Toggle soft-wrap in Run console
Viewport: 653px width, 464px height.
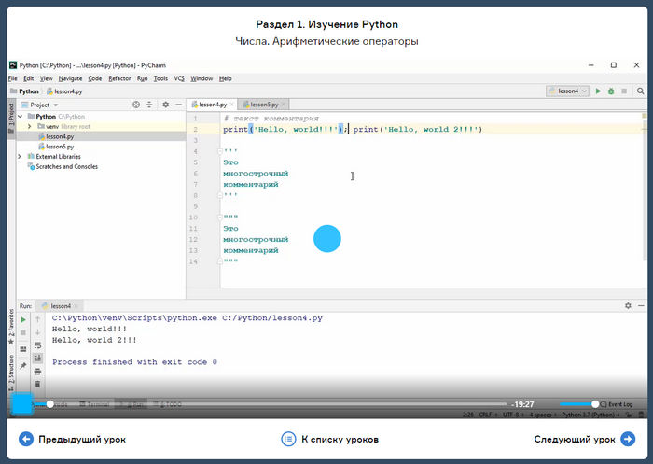pos(37,345)
